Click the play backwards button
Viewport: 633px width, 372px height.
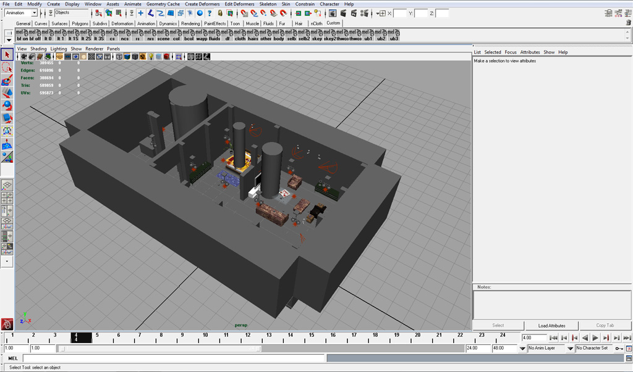(x=585, y=337)
